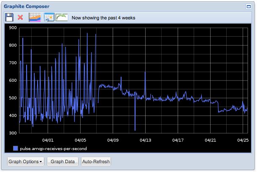Click the 04/13 x-axis date label
257x172 pixels.
coord(146,140)
